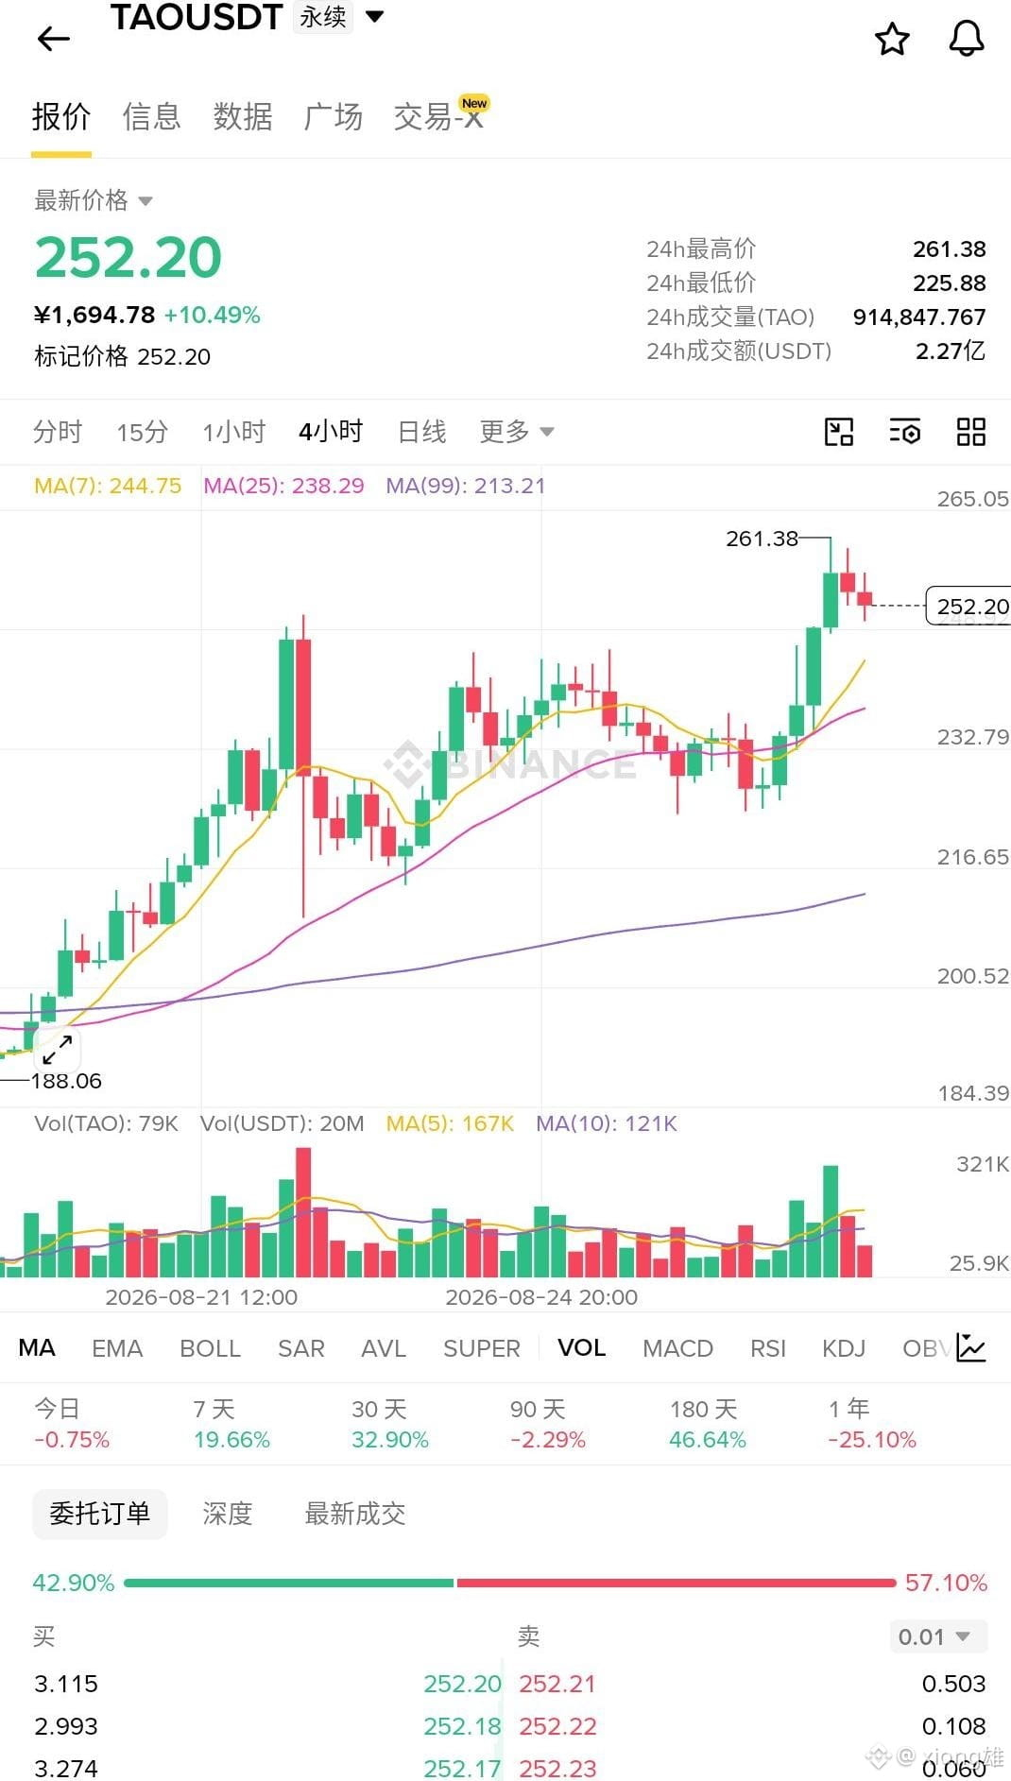Viewport: 1011px width, 1781px height.
Task: Open the chart drawing tools icon
Action: coord(839,432)
